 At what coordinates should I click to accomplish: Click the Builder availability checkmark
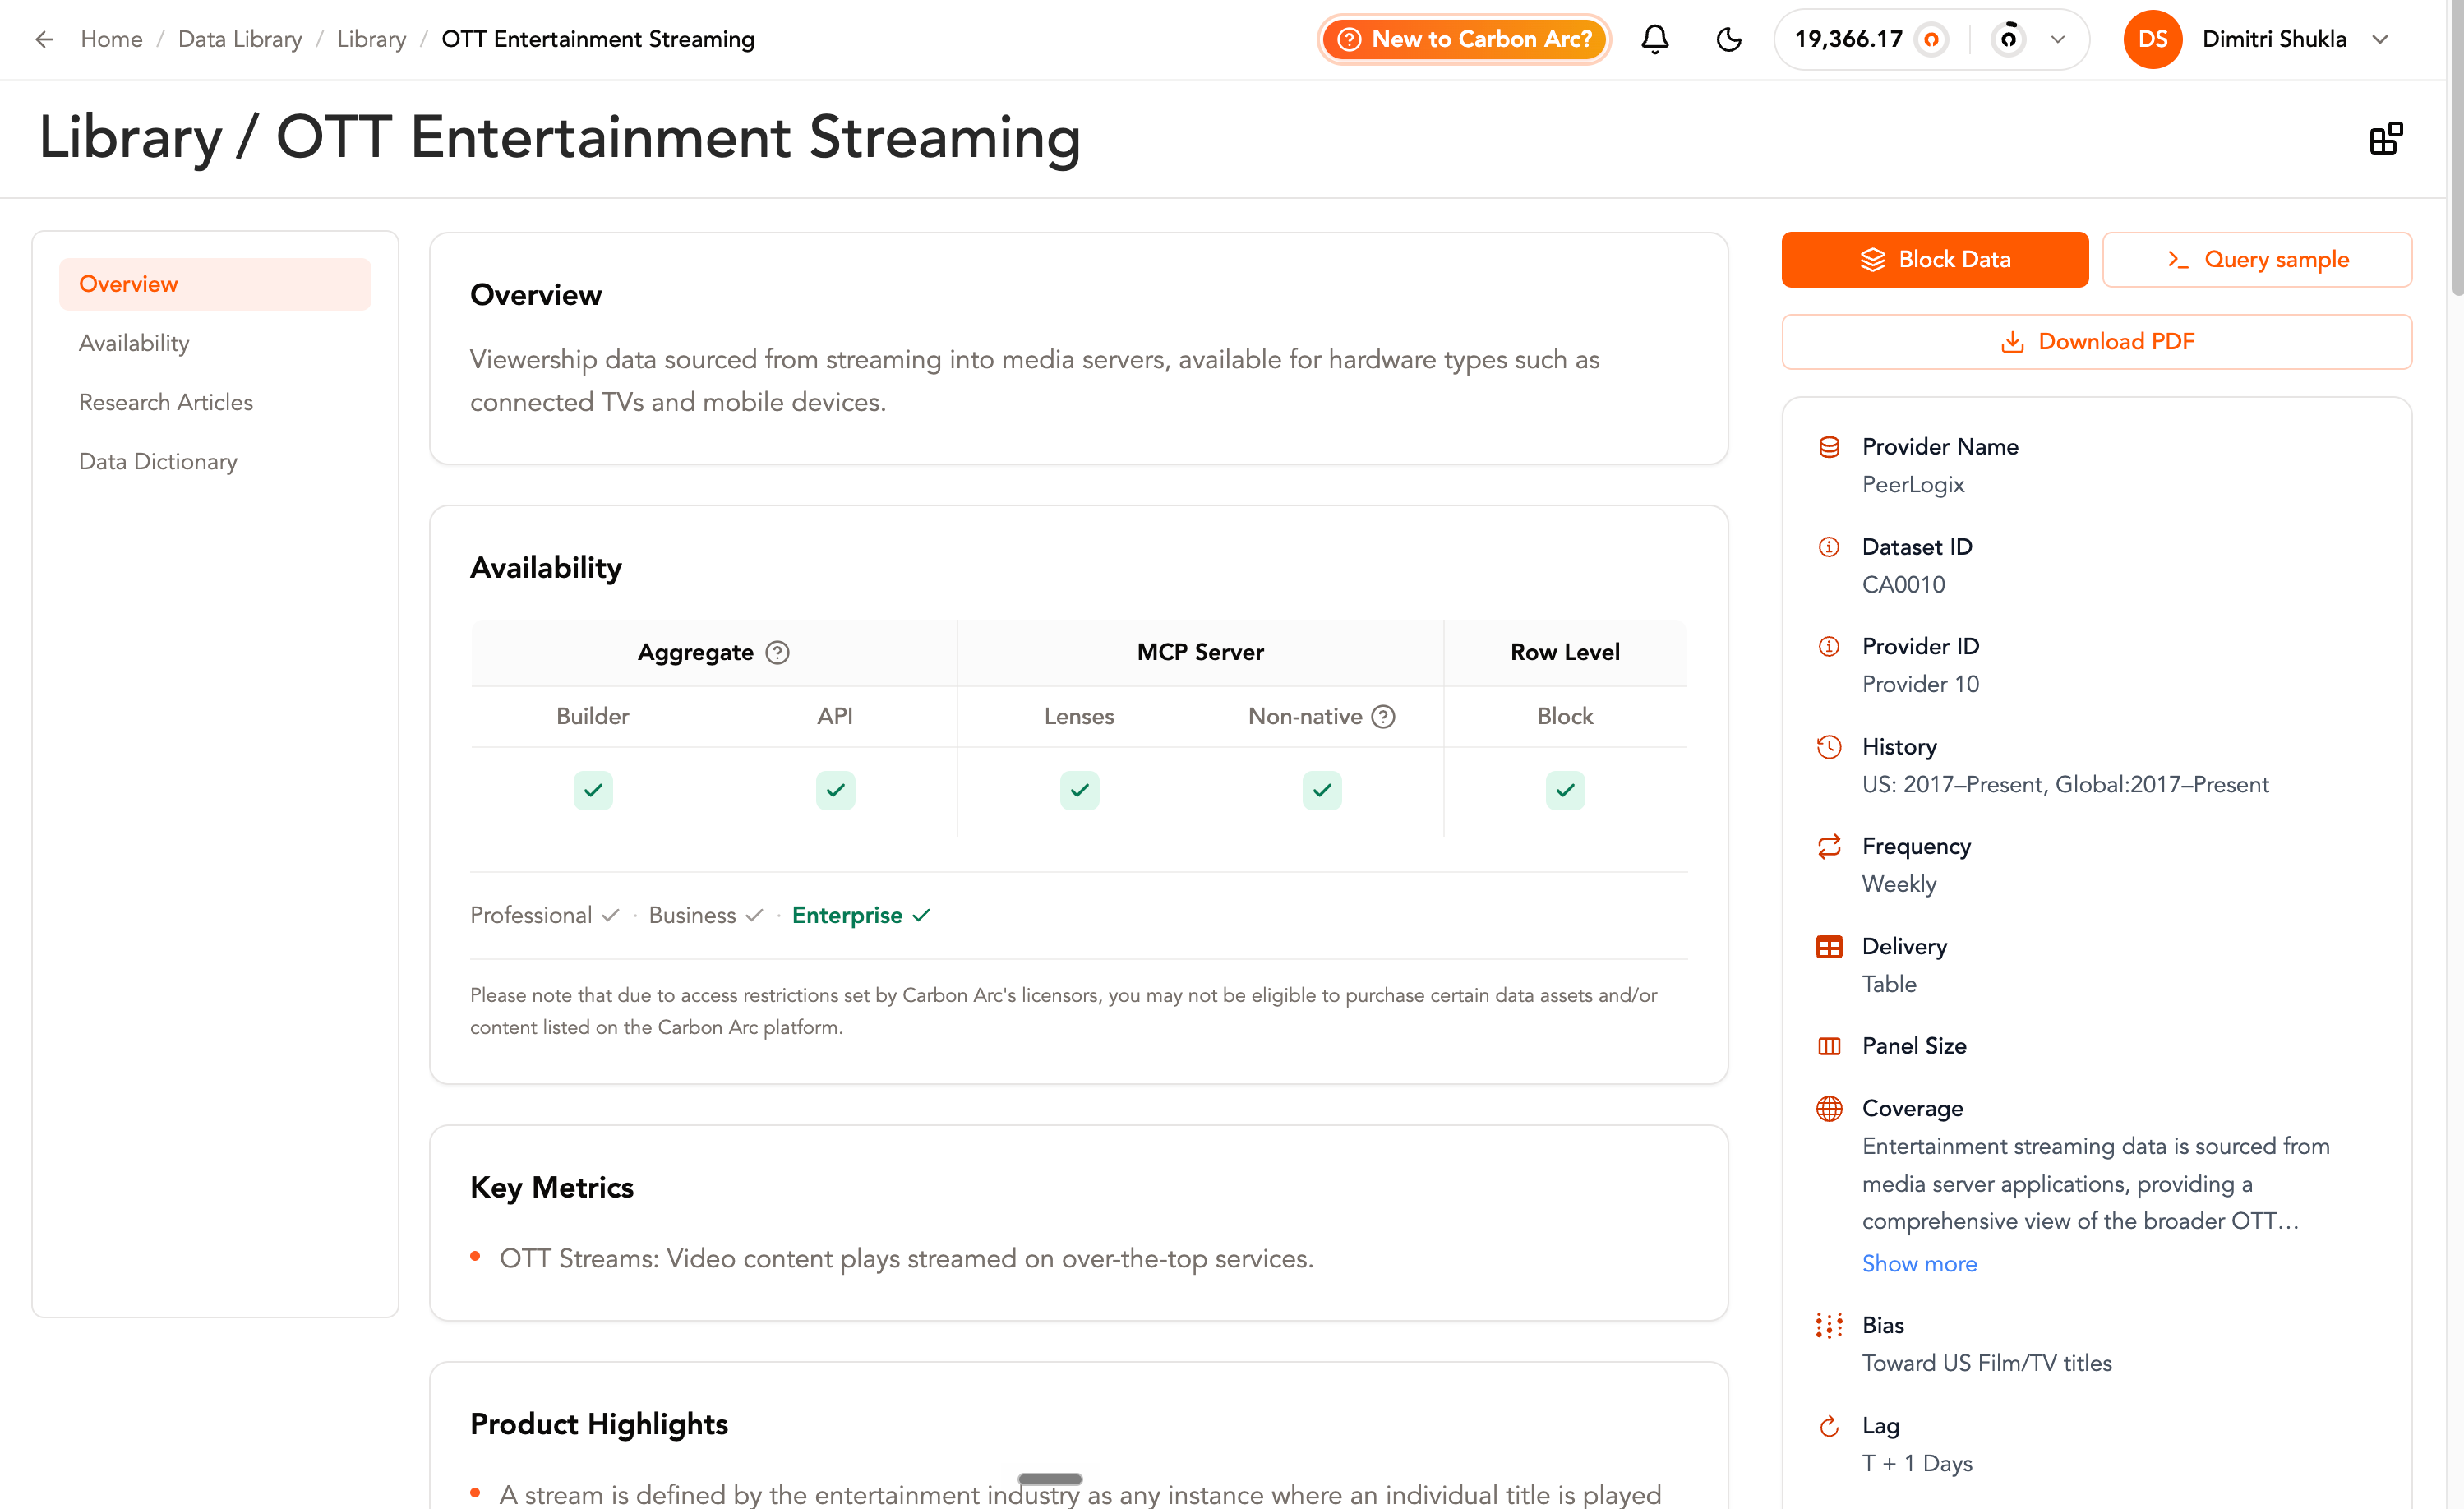593,790
